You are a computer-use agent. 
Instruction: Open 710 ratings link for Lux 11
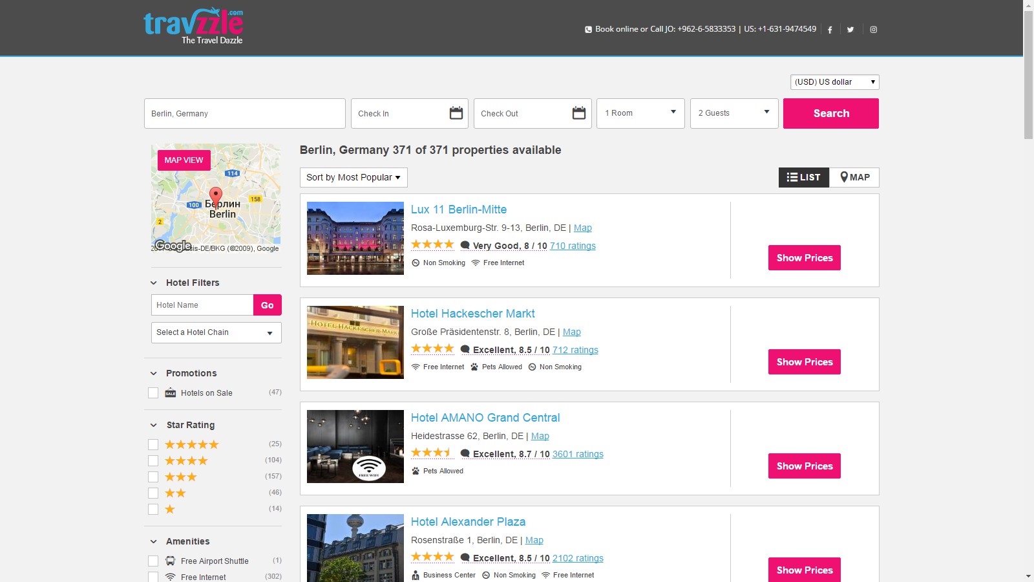pyautogui.click(x=573, y=246)
